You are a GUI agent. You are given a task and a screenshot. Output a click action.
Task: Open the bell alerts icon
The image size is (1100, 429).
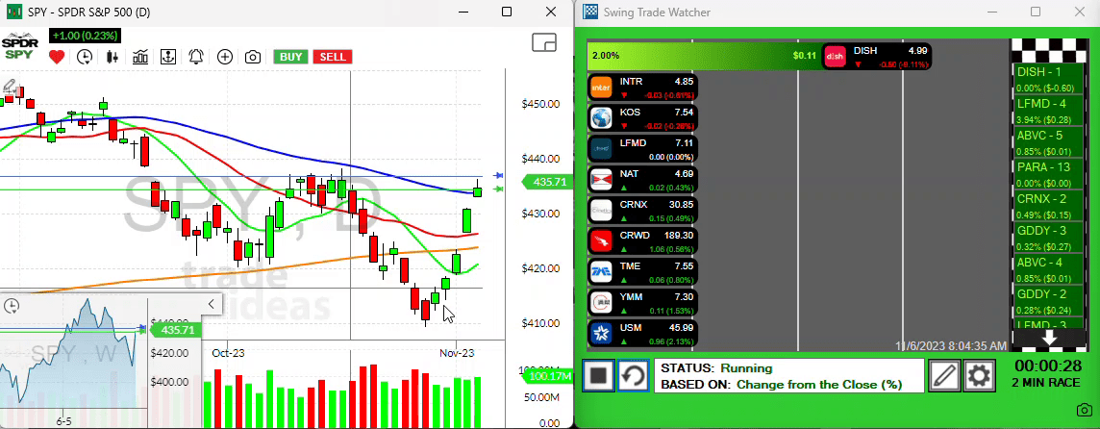196,57
